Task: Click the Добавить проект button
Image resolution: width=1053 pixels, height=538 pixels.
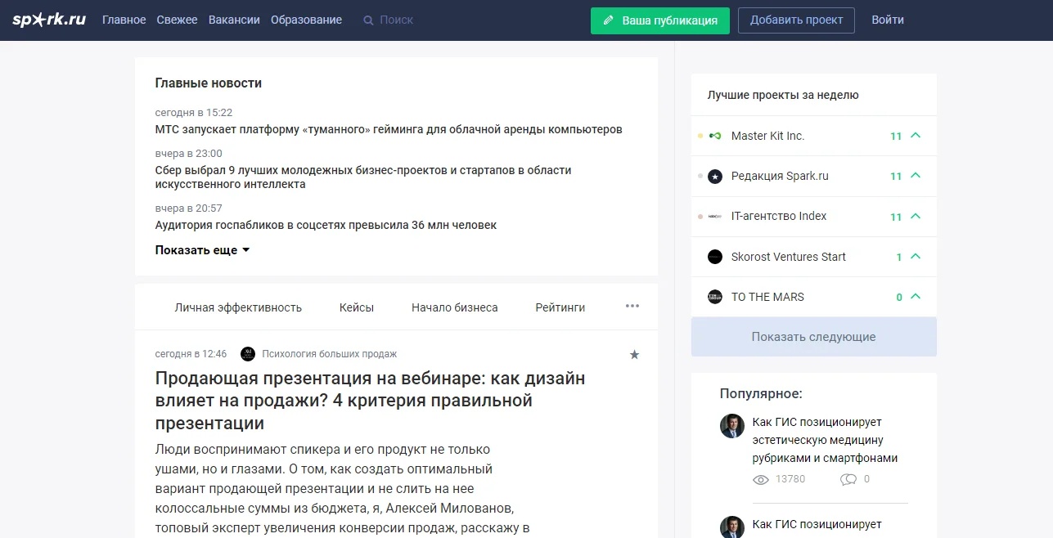Action: point(795,20)
